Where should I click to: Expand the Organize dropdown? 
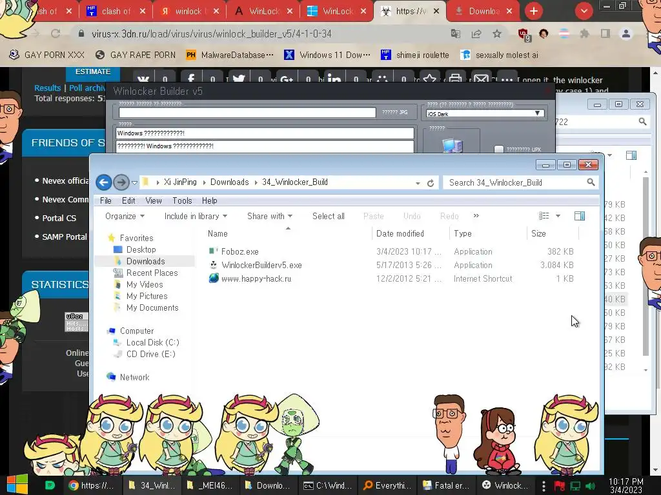coord(125,216)
